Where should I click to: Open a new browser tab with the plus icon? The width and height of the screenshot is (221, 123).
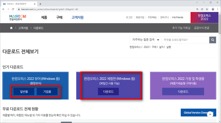tap(40, 4)
